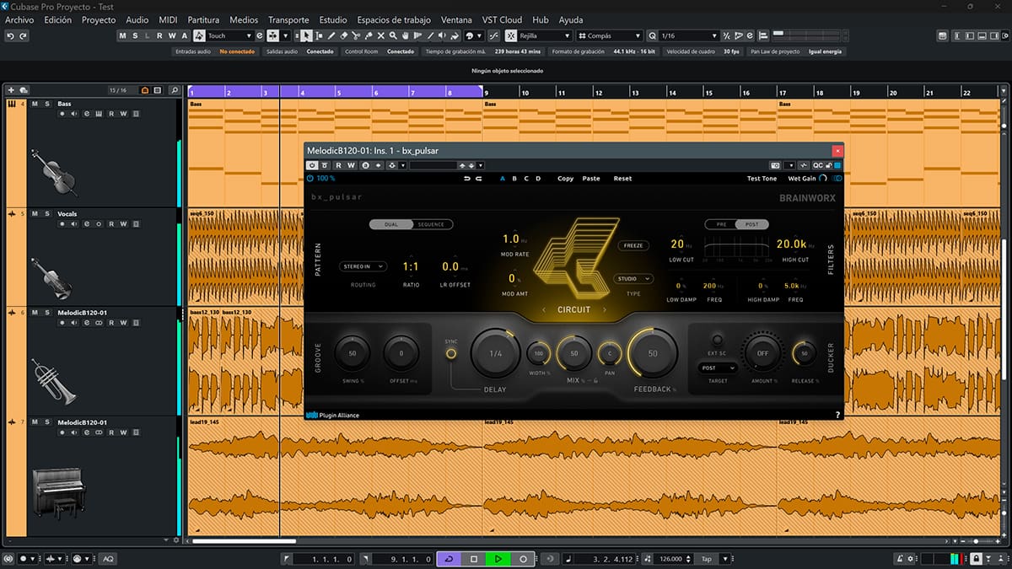Undo the last action in the toolbar
Screen dimensions: 1012x569
(10, 35)
